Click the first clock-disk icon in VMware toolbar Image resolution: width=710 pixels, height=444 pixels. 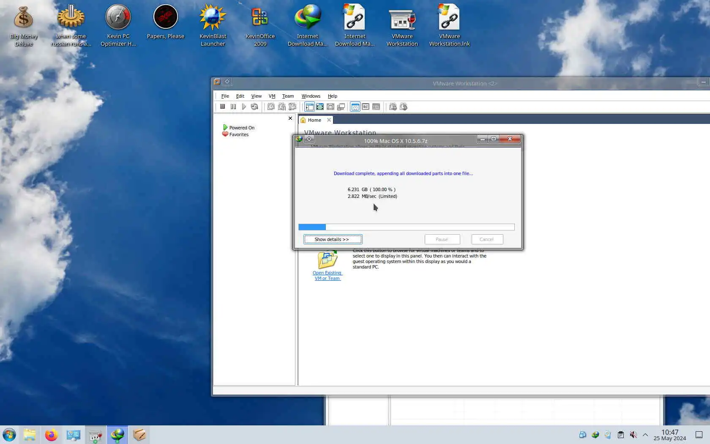point(393,107)
